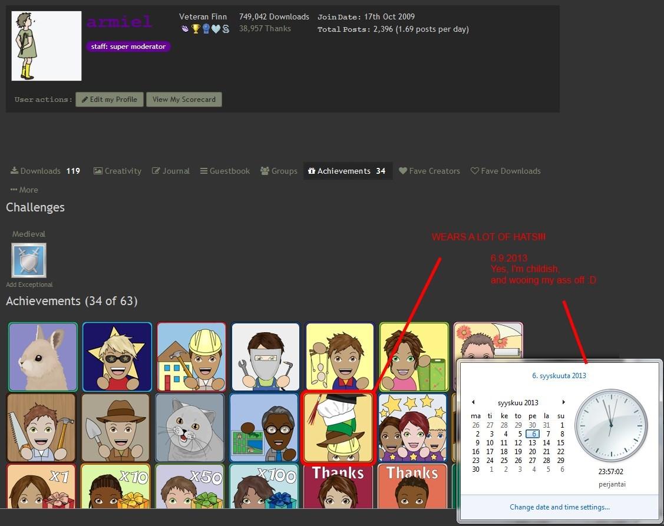
Task: Open the x50 gift achievement badge
Action: 190,486
